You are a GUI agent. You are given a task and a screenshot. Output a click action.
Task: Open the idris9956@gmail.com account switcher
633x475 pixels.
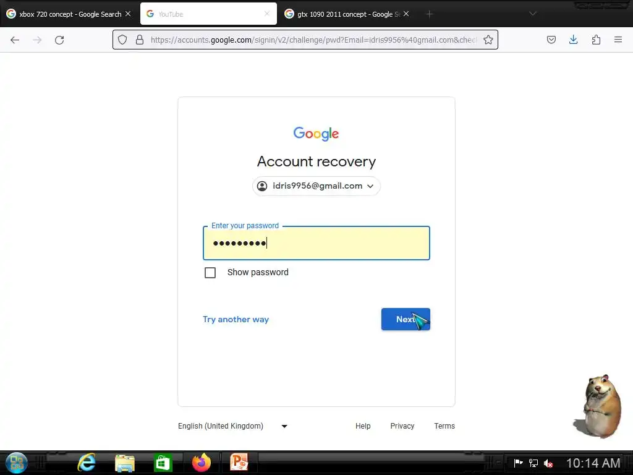316,186
